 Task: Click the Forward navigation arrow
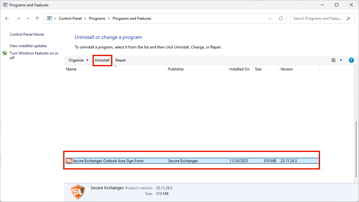pyautogui.click(x=18, y=18)
